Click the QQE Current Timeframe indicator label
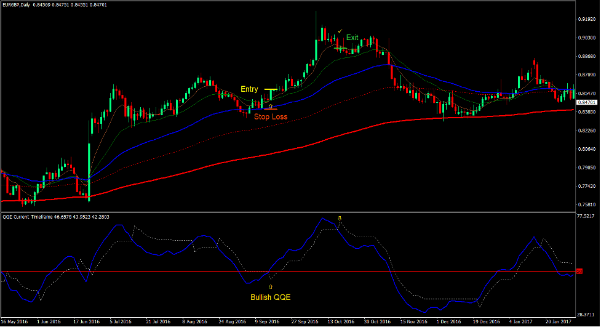601x327 pixels. click(37, 217)
